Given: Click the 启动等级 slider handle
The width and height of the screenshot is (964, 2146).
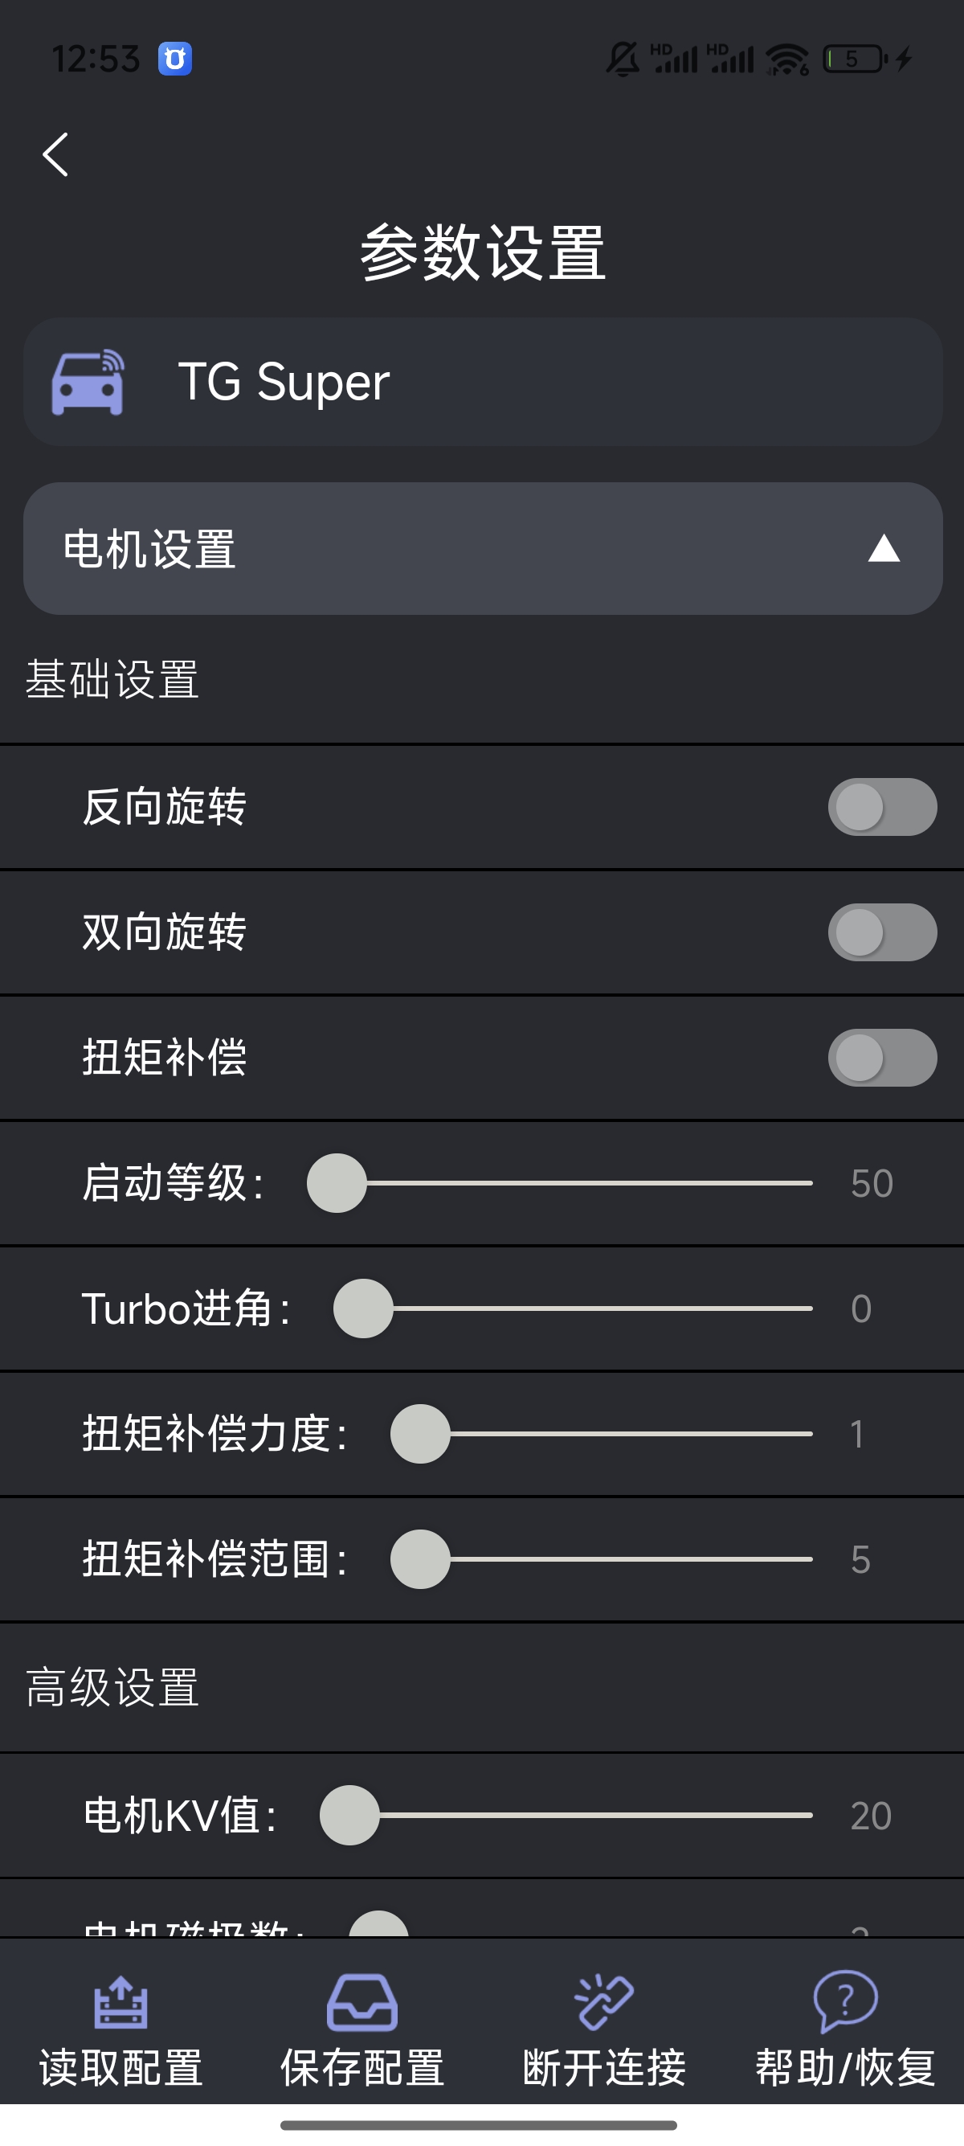Looking at the screenshot, I should pyautogui.click(x=337, y=1183).
